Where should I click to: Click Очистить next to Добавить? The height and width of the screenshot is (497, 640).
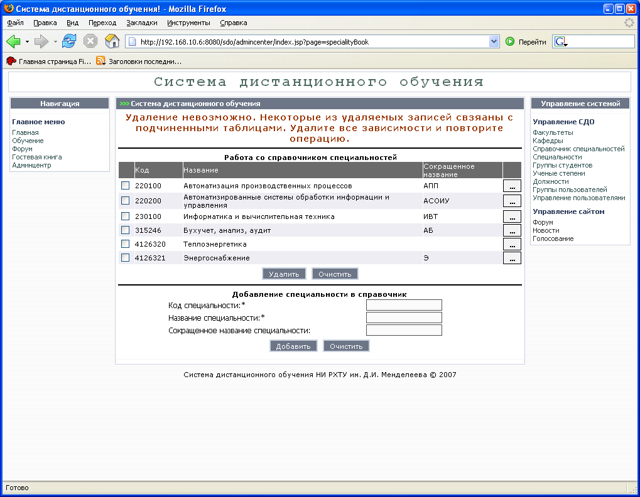click(346, 346)
